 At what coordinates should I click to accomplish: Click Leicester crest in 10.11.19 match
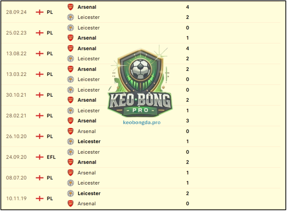[x=70, y=193]
